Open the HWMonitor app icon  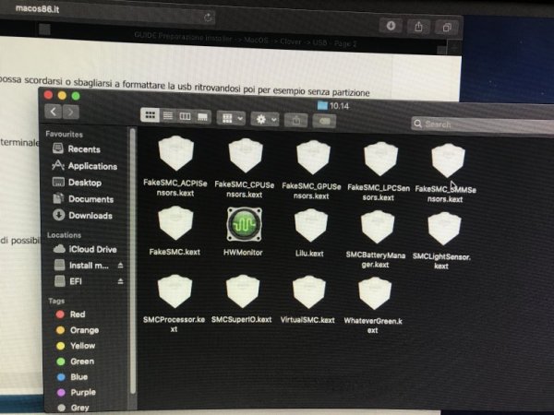244,225
